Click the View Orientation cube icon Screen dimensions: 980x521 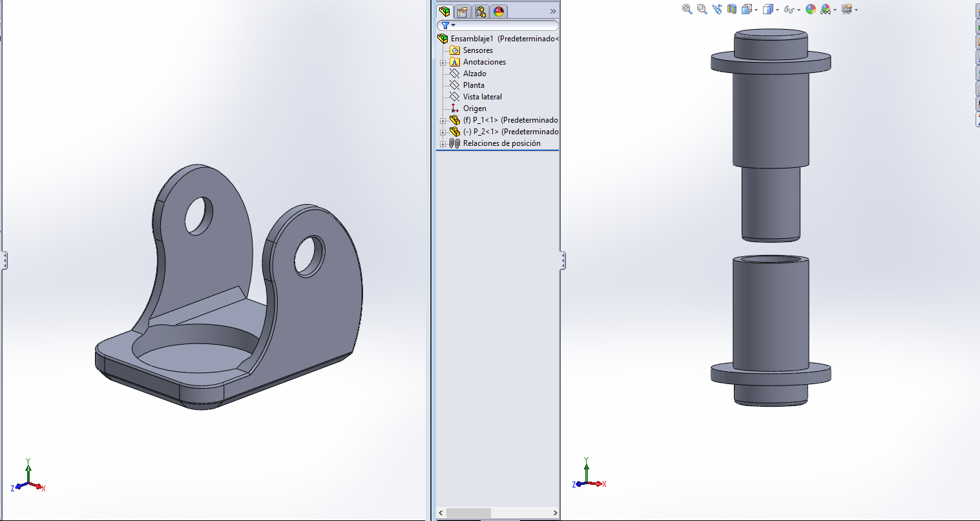747,9
